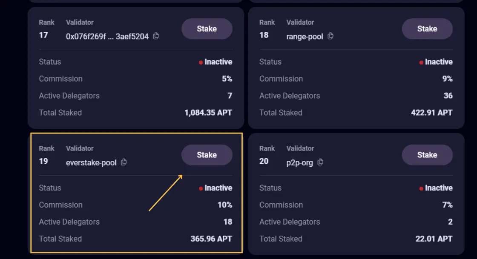Stake with the p2p-org validator
This screenshot has width=477, height=259.
click(427, 155)
